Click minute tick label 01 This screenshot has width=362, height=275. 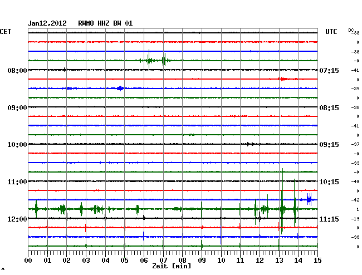coord(47,261)
